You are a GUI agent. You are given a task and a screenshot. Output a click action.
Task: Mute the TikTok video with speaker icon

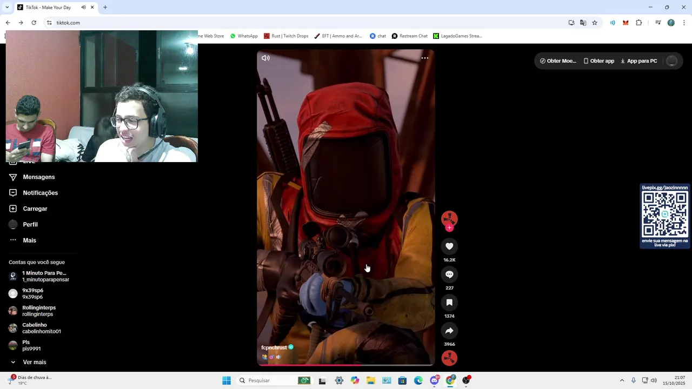click(265, 58)
